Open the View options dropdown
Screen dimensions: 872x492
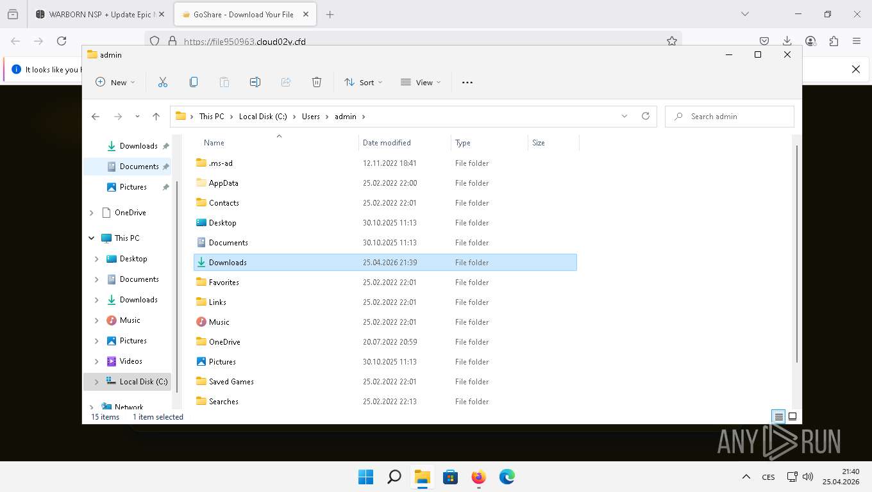click(x=421, y=82)
